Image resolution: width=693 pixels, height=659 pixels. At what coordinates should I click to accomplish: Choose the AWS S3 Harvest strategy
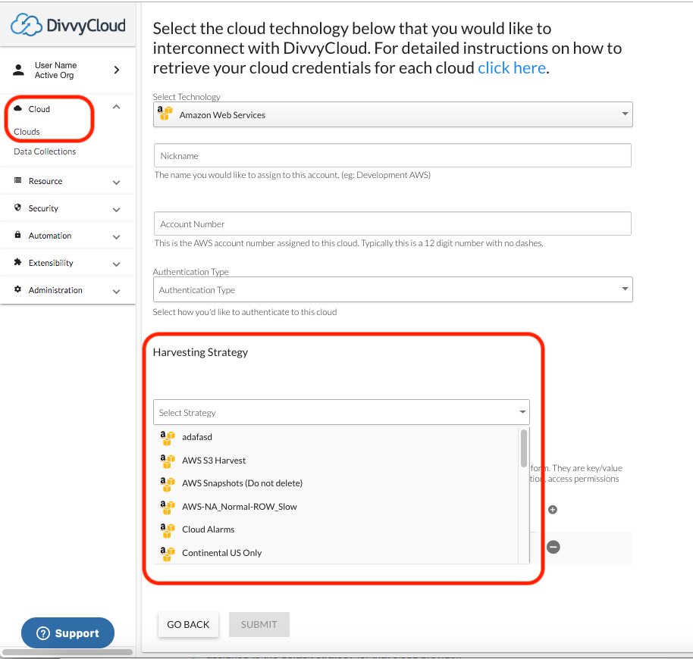click(336, 461)
